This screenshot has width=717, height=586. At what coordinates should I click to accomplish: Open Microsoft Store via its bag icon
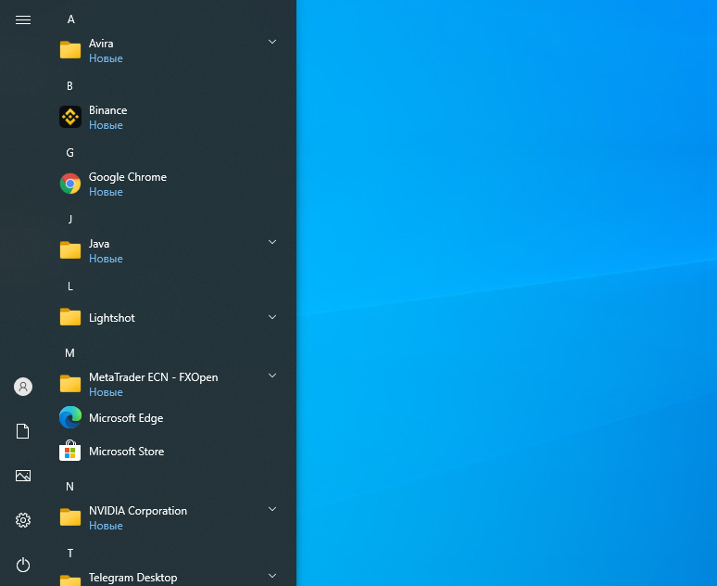(70, 451)
